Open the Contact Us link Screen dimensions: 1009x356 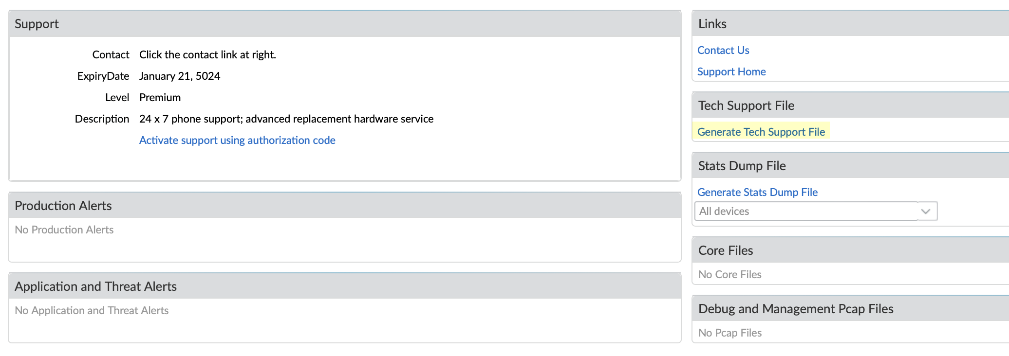click(723, 50)
